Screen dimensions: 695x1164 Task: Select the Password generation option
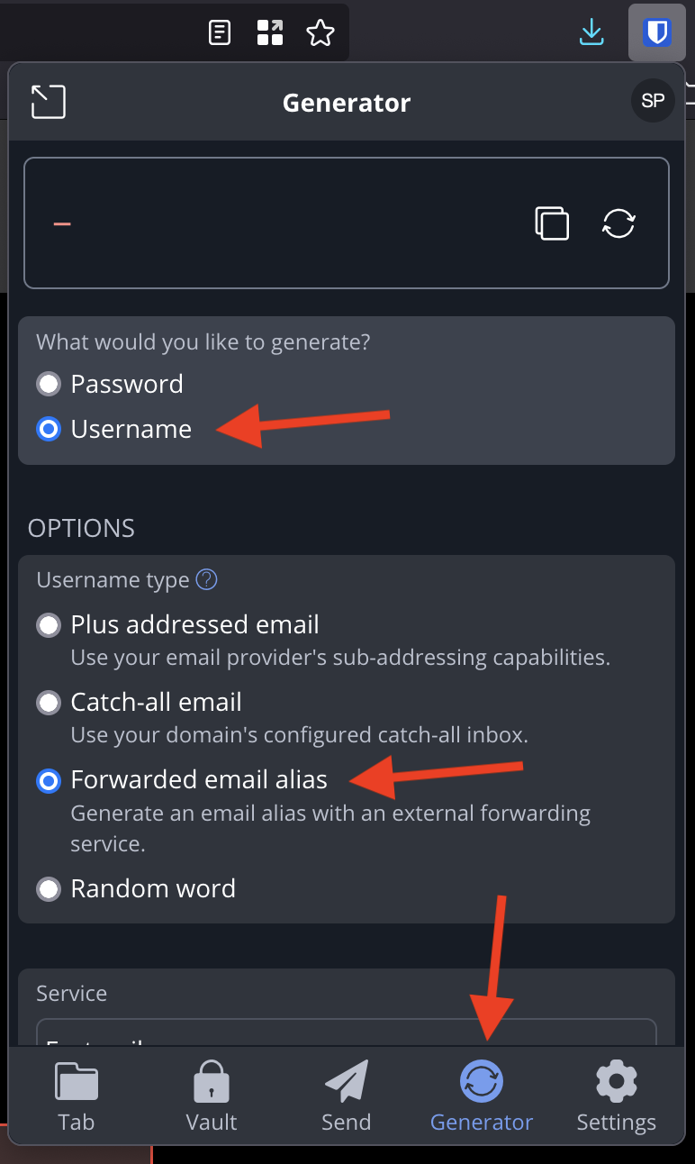pos(49,383)
